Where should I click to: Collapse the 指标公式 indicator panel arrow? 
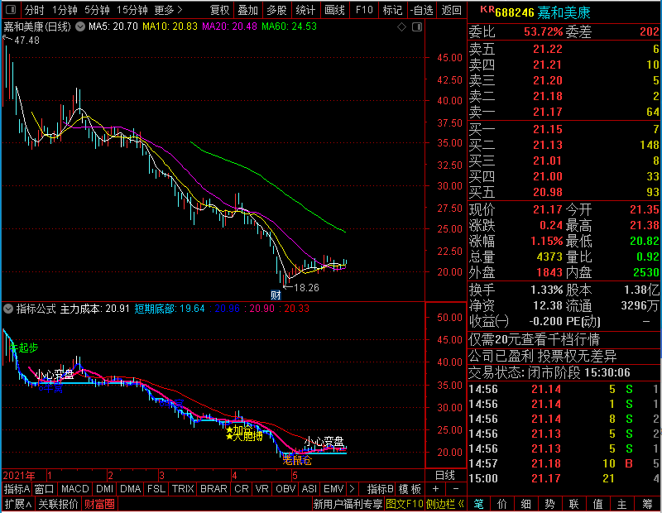coord(8,309)
